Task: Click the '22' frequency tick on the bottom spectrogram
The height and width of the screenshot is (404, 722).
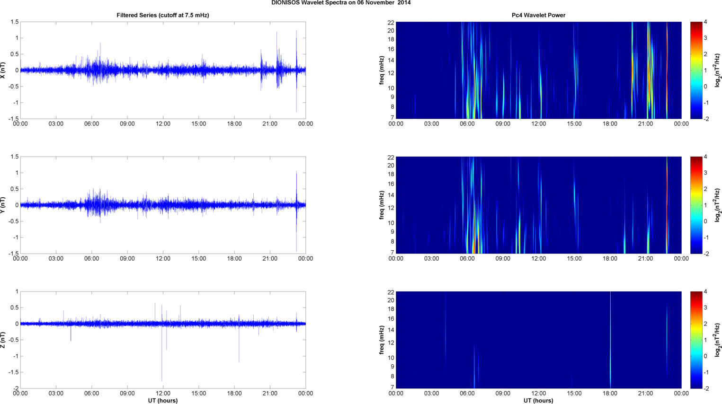Action: coord(391,292)
